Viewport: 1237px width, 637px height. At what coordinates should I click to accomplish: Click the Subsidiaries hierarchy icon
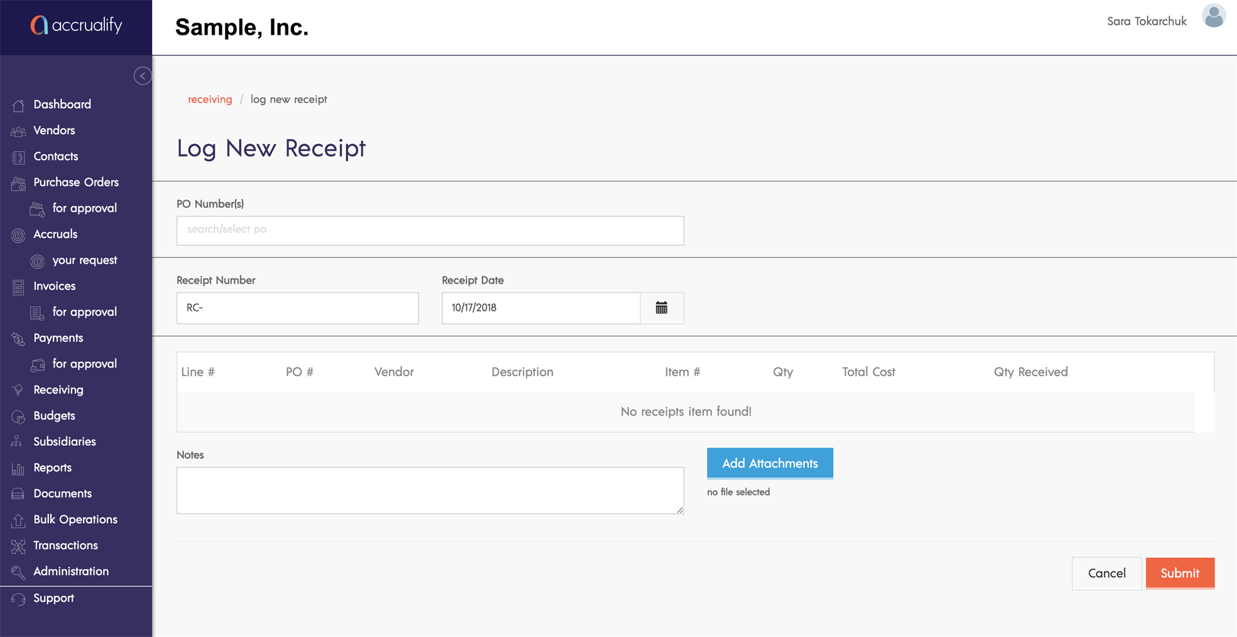pyautogui.click(x=17, y=442)
